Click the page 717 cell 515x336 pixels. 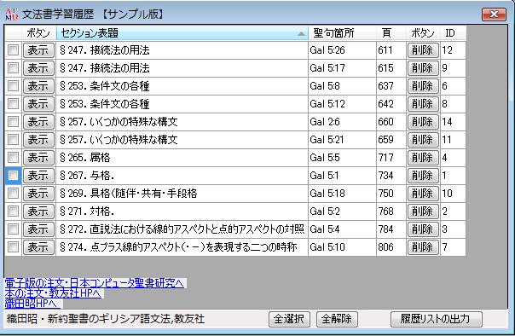pos(391,158)
